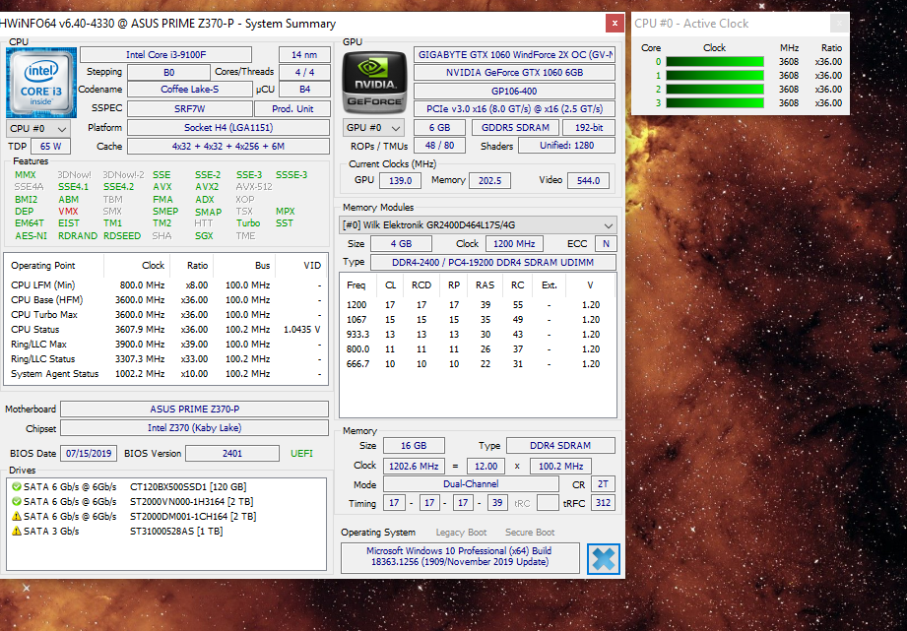The width and height of the screenshot is (907, 631).
Task: Click the Intel Z370 (Kaby Lake) chipset field
Action: pyautogui.click(x=194, y=428)
